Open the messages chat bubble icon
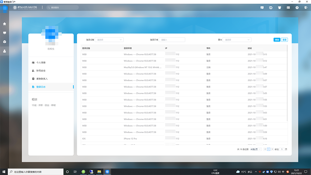The image size is (311, 175). (x=262, y=7)
